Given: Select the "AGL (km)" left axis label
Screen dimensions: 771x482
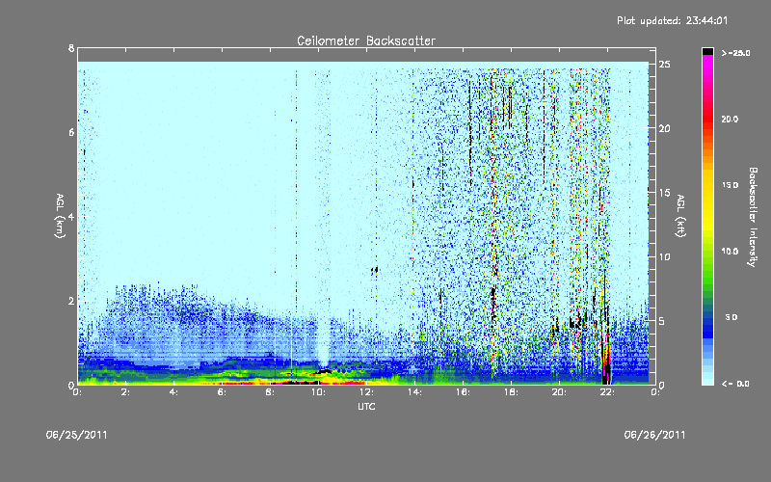Looking at the screenshot, I should click(x=60, y=216).
